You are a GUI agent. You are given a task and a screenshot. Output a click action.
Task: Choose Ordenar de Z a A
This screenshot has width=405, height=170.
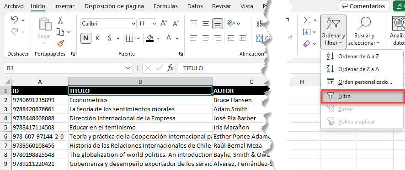pyautogui.click(x=362, y=69)
